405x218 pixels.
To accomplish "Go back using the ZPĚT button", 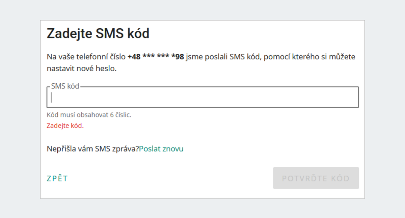I will click(x=57, y=179).
